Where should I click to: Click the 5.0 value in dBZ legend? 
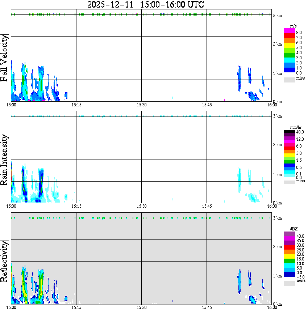(299, 268)
